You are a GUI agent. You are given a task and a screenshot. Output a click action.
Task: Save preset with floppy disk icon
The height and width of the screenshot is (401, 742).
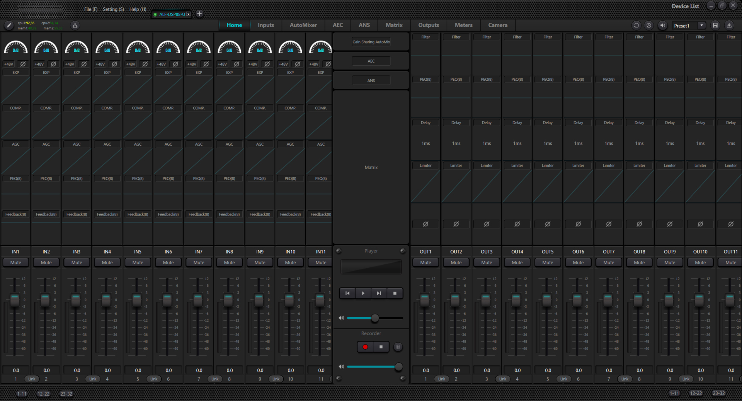click(x=715, y=25)
